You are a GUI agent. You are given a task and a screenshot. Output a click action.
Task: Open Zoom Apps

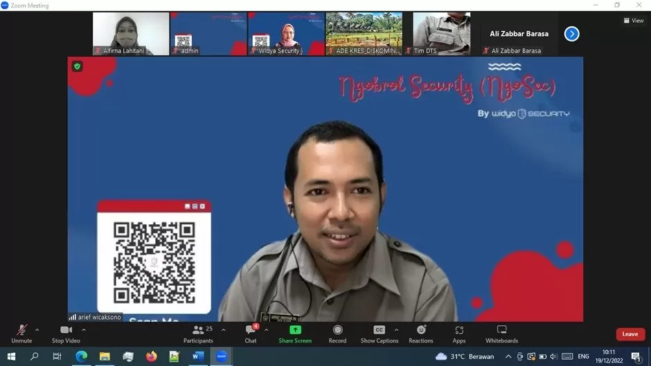click(459, 334)
